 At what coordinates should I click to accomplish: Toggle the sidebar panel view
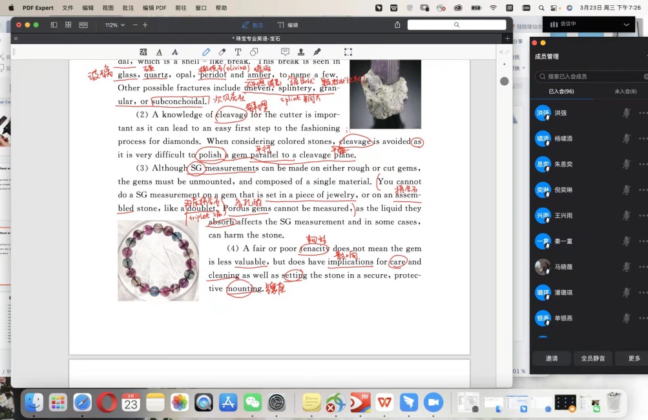[54, 25]
